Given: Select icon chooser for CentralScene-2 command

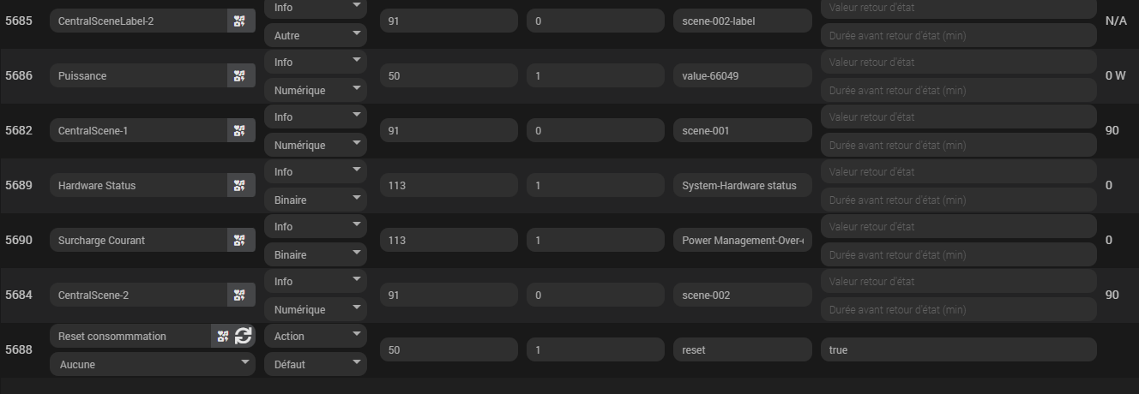Looking at the screenshot, I should pos(240,295).
